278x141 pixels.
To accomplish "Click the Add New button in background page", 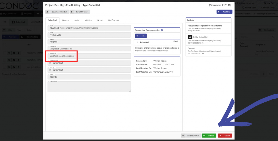I will pos(10,37).
